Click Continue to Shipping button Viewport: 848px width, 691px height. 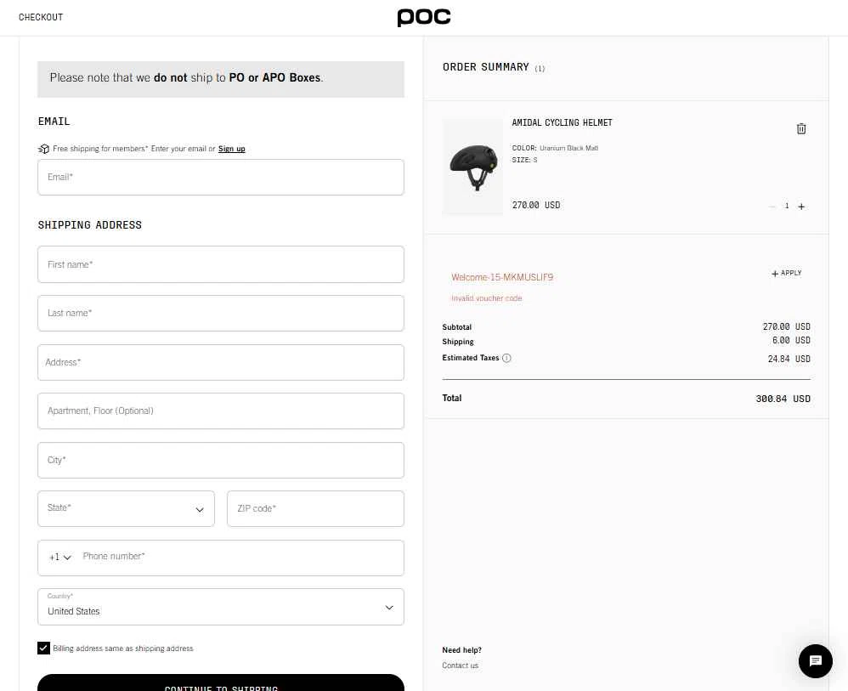221,683
